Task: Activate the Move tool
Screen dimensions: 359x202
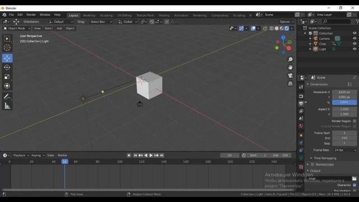Action: [7, 58]
